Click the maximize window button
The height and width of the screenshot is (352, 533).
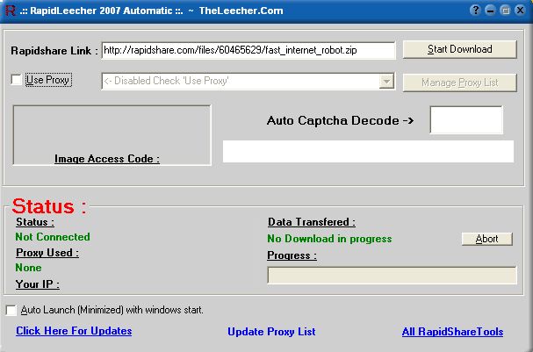(x=505, y=11)
